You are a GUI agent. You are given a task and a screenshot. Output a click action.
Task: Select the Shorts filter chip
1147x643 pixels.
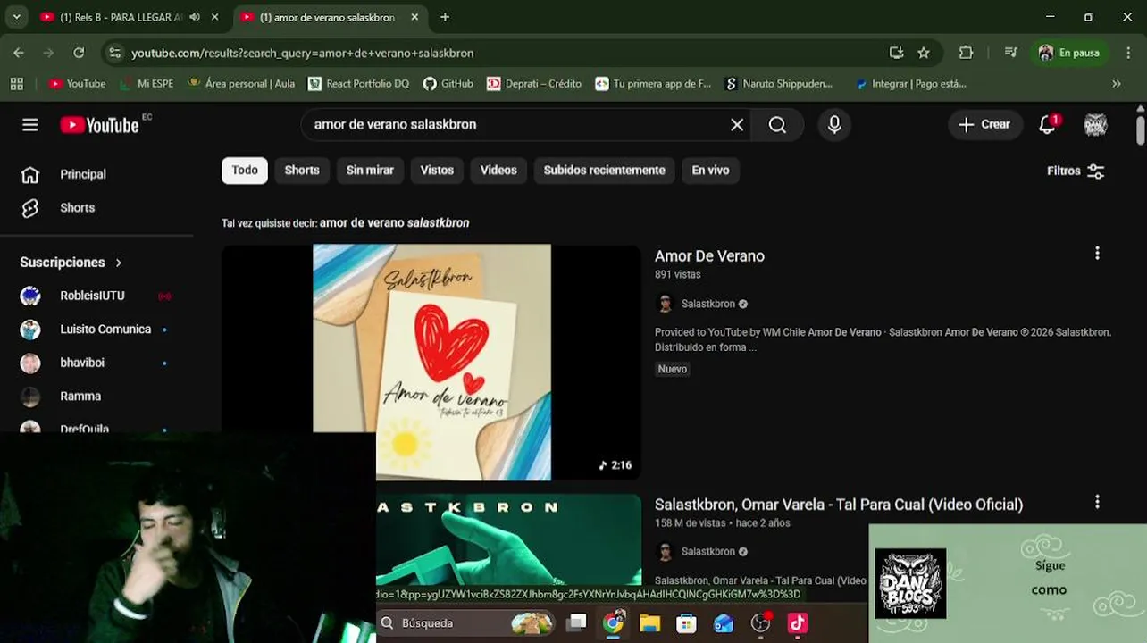[x=302, y=171]
